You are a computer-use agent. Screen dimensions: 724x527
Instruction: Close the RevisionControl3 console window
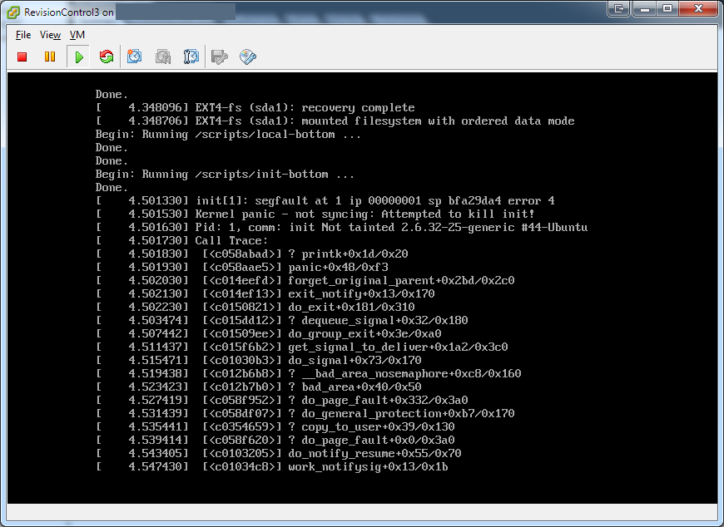(697, 8)
